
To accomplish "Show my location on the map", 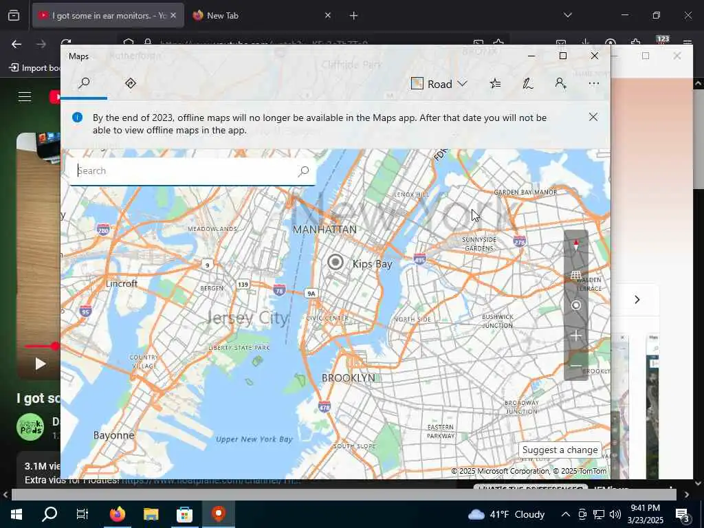I will tap(576, 306).
